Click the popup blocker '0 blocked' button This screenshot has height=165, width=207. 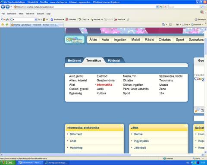pyautogui.click(x=71, y=19)
